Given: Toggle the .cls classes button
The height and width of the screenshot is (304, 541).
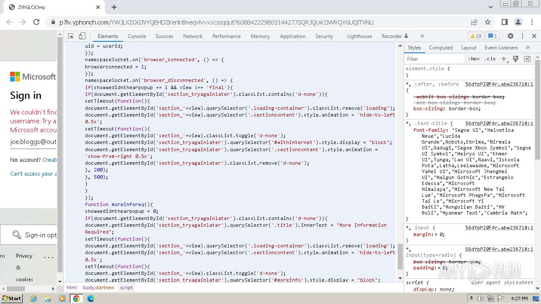Looking at the screenshot, I should click(x=490, y=59).
